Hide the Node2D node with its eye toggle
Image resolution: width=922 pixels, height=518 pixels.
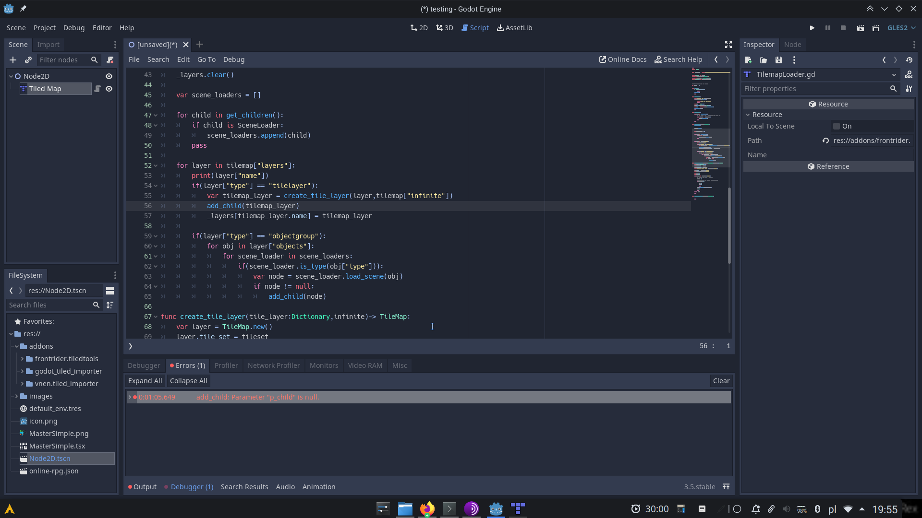[109, 76]
